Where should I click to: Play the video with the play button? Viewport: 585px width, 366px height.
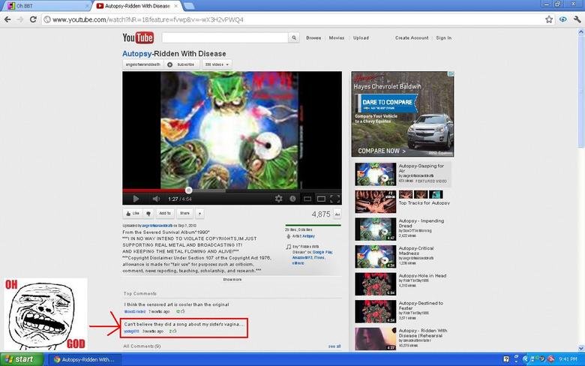click(x=136, y=199)
